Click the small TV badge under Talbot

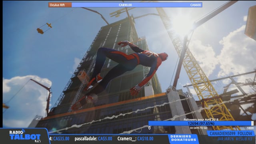(x=38, y=141)
